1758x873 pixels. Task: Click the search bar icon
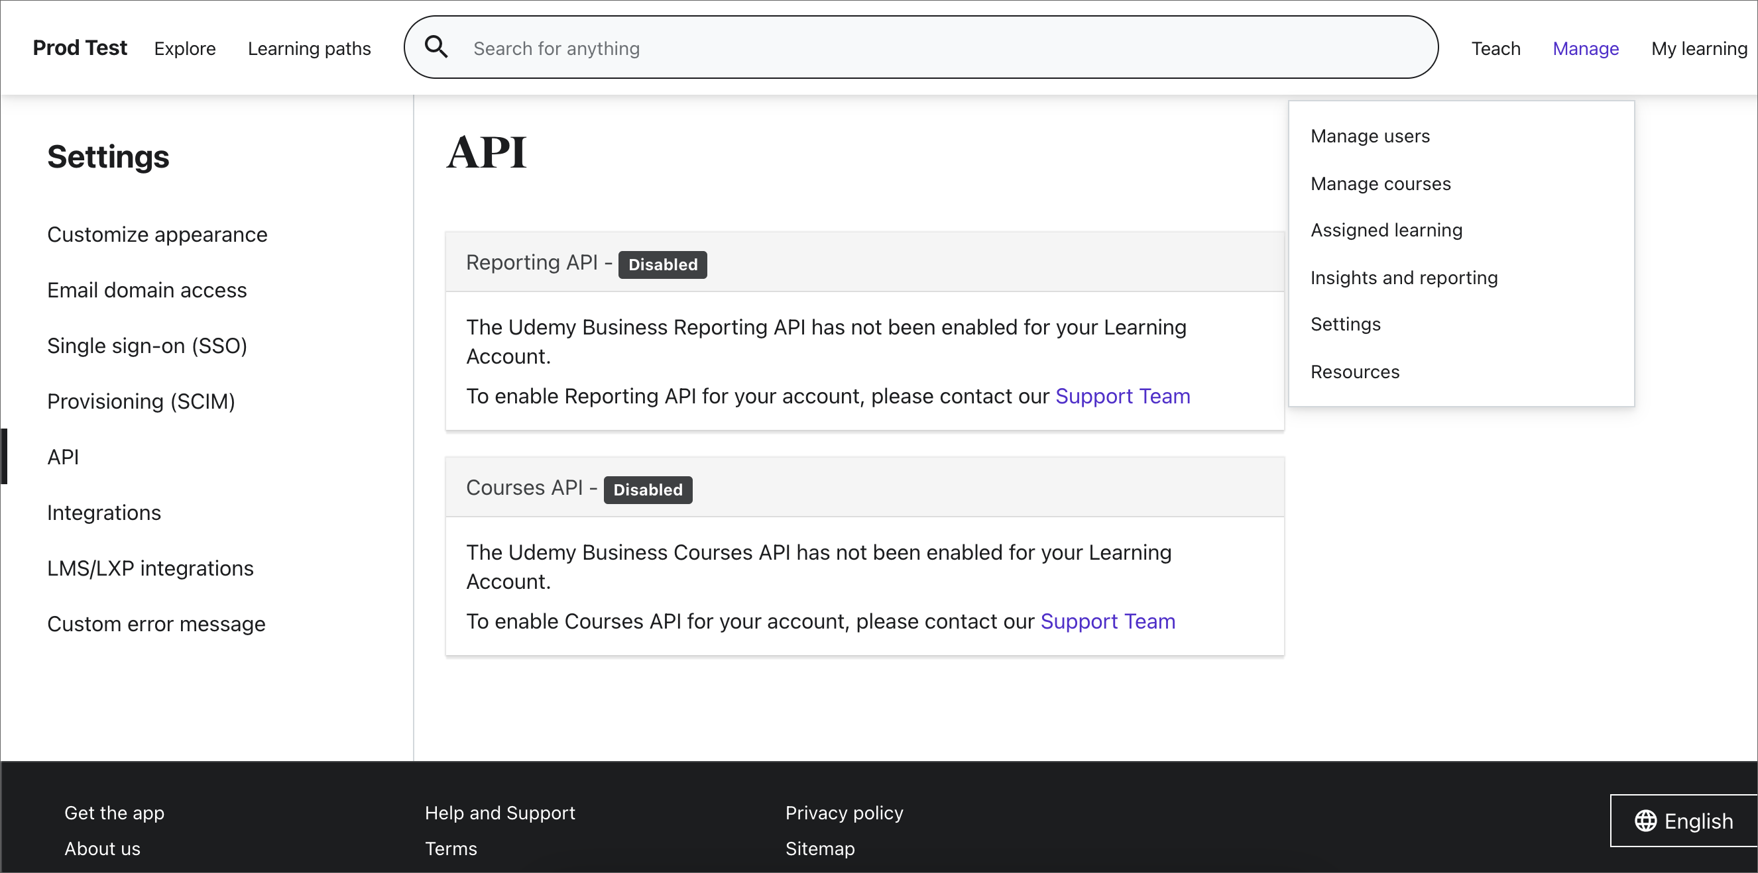click(x=436, y=47)
